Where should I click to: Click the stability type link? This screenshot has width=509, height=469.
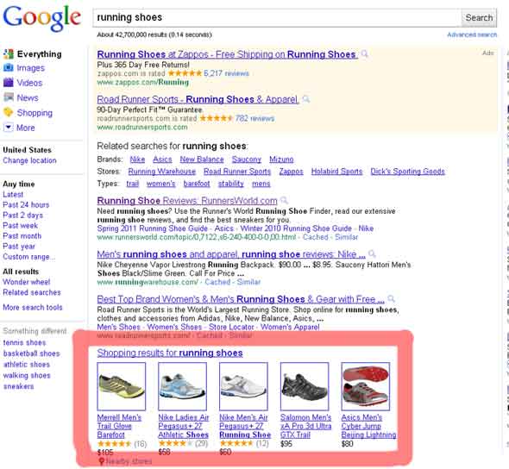[x=231, y=184]
